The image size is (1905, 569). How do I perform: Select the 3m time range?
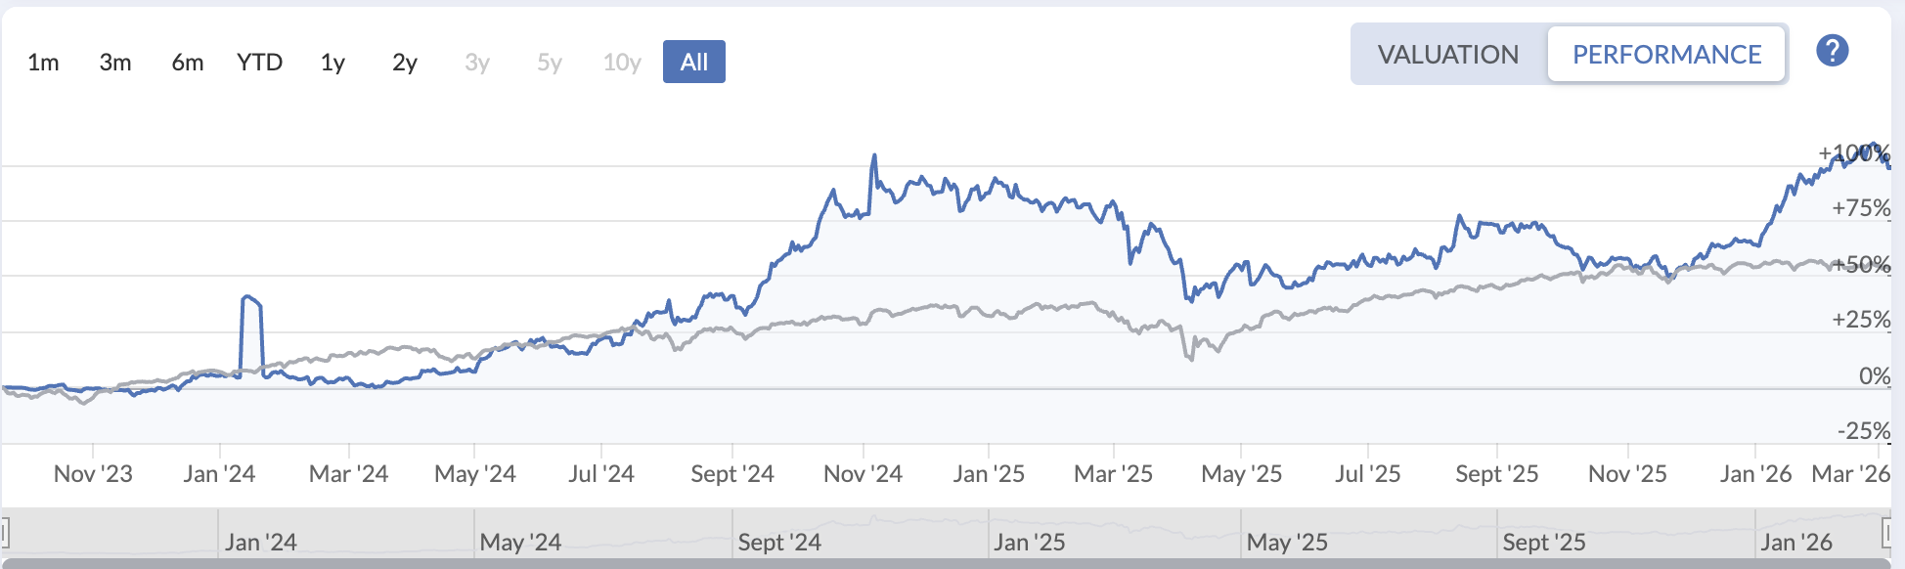114,62
